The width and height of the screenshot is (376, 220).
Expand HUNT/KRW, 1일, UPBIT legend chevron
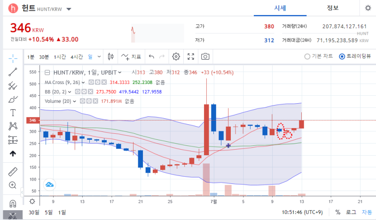tap(120, 73)
